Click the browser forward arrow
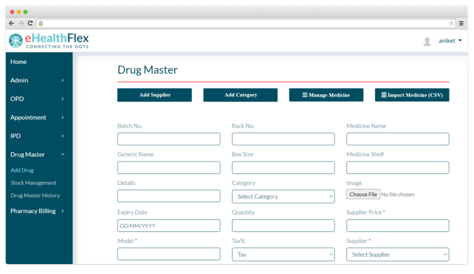The width and height of the screenshot is (474, 274). (x=21, y=23)
